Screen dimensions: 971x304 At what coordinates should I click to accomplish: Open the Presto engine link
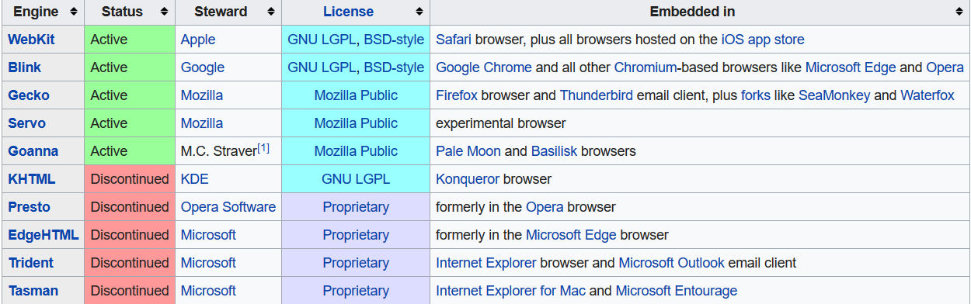click(x=30, y=207)
